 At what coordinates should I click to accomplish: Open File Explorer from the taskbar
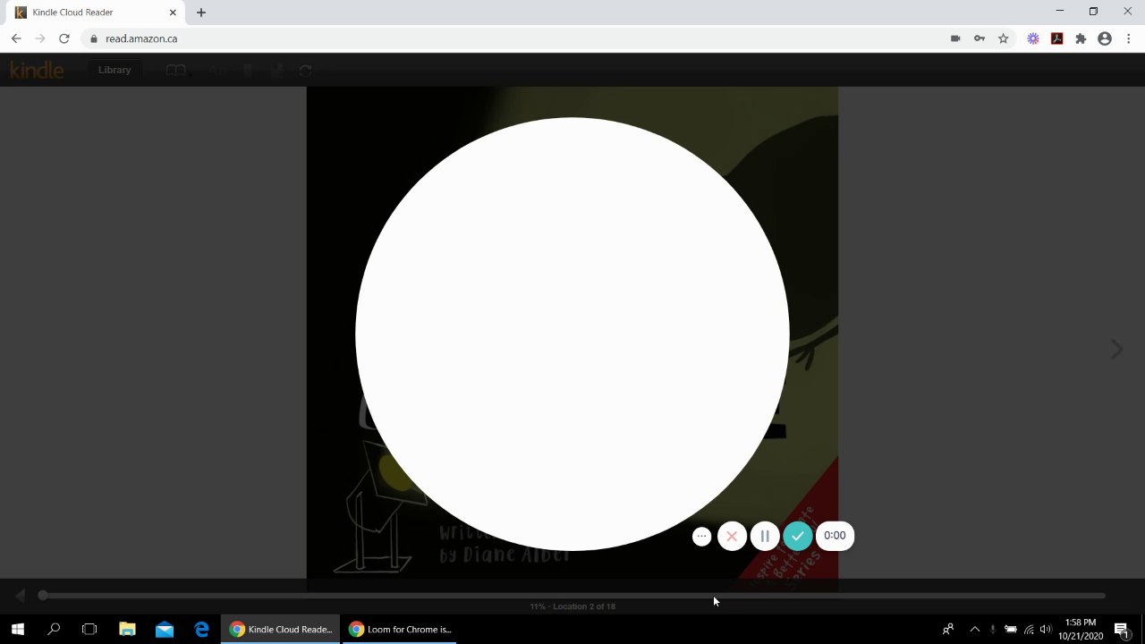click(127, 629)
